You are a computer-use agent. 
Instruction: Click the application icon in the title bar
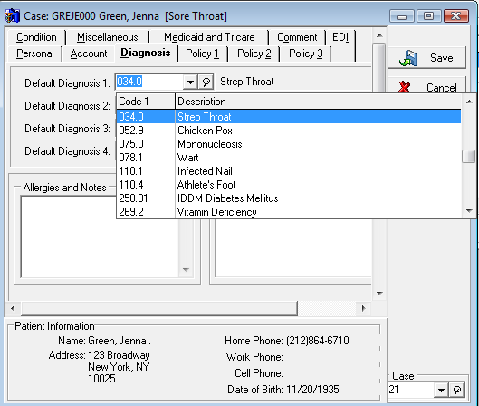click(x=13, y=16)
